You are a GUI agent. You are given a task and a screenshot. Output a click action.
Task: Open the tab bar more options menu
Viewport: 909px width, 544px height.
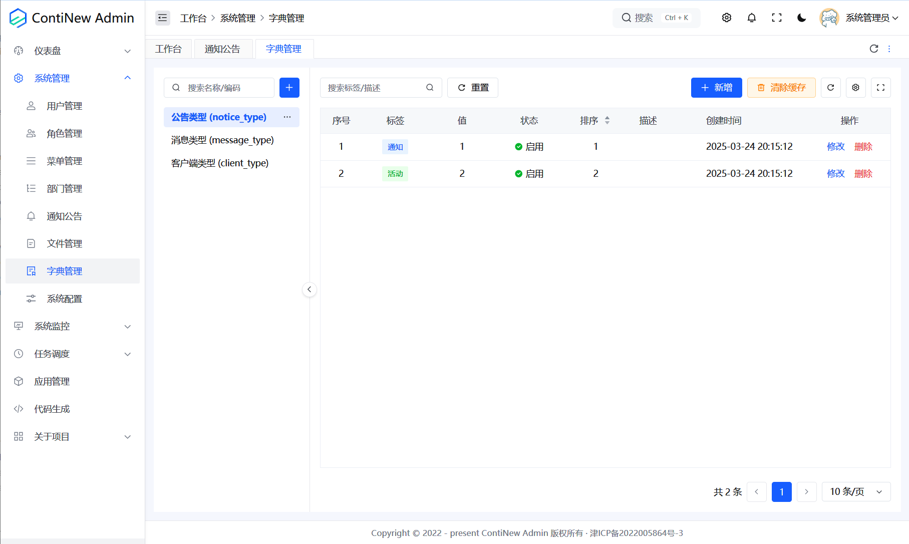(x=889, y=49)
